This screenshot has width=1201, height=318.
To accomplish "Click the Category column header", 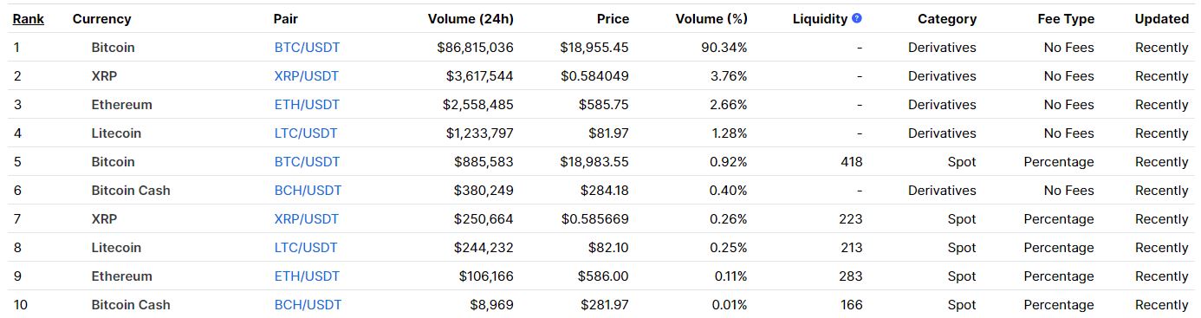I will coord(947,19).
